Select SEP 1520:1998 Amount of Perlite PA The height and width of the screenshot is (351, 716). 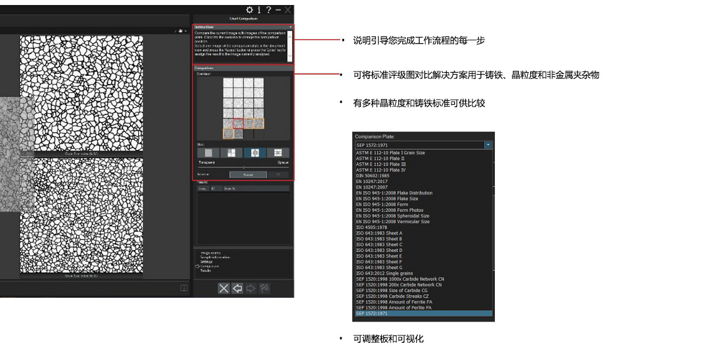394,308
